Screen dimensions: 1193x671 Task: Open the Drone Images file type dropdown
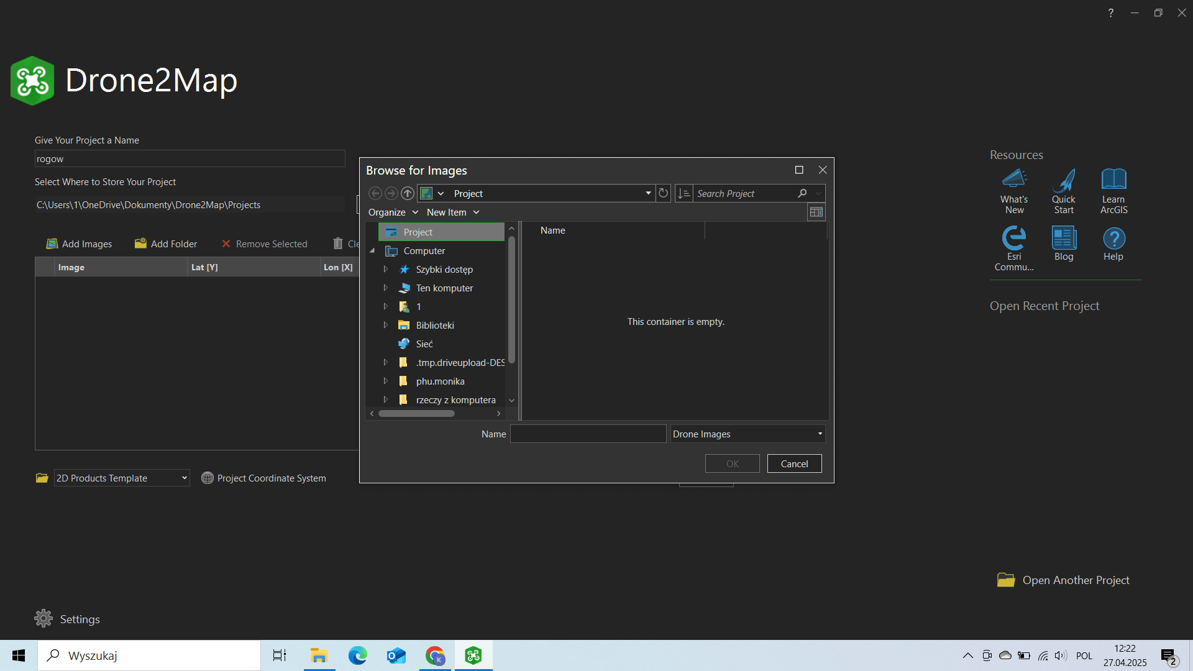click(747, 434)
